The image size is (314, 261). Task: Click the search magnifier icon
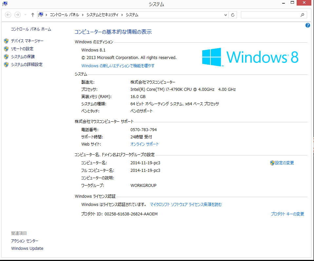(303, 15)
